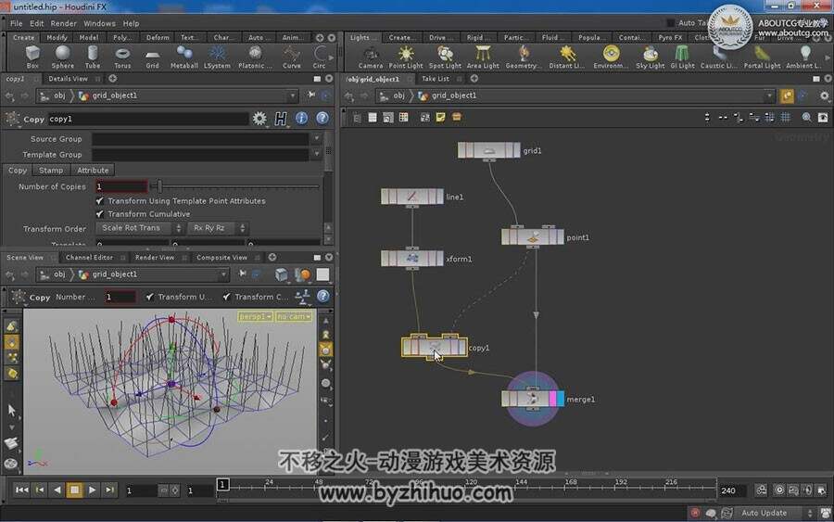
Task: Select the point1 node
Action: point(533,236)
